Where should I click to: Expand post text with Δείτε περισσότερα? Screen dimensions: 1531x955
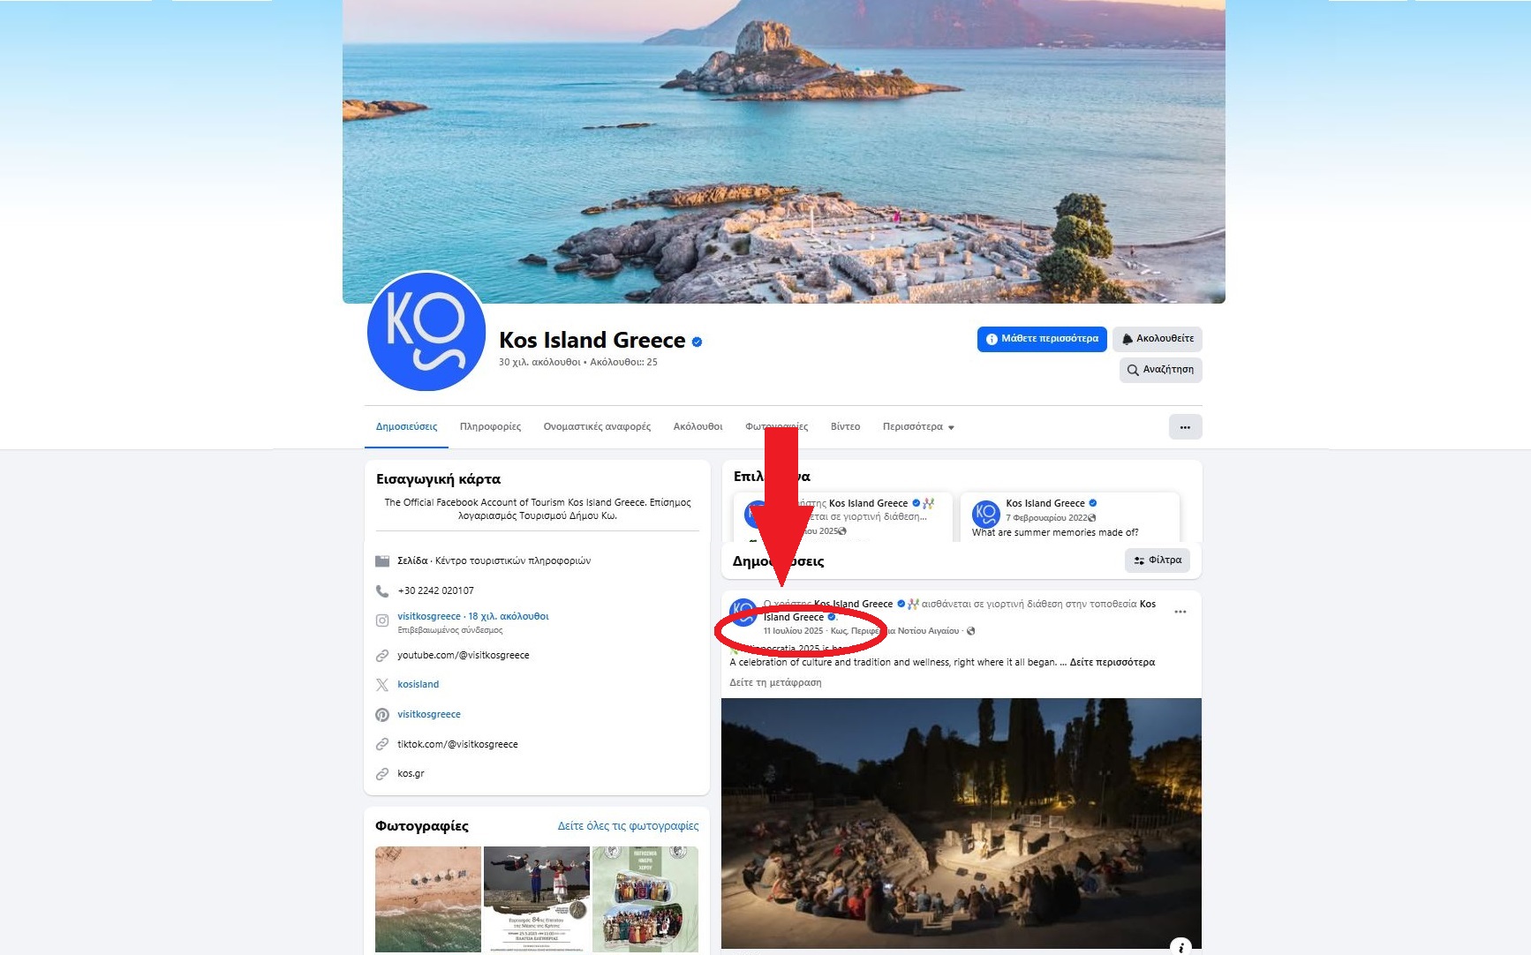coord(1112,663)
